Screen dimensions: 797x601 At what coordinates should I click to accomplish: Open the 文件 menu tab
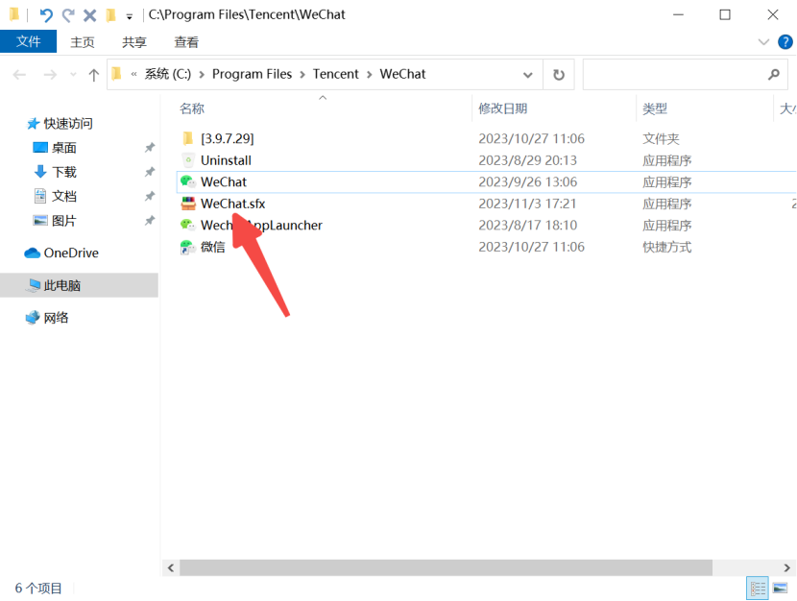coord(29,41)
